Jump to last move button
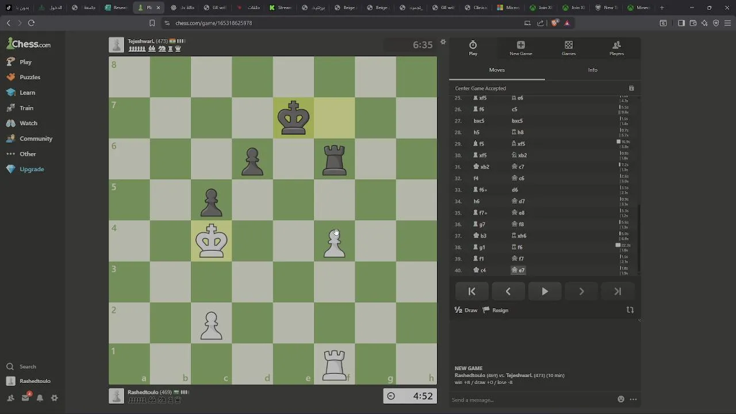This screenshot has height=414, width=736. point(618,292)
